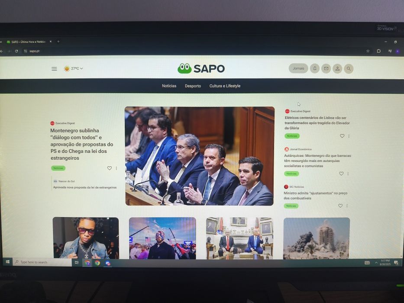
Task: Like the Ministro admite ajustamentos article
Action: coord(340,206)
